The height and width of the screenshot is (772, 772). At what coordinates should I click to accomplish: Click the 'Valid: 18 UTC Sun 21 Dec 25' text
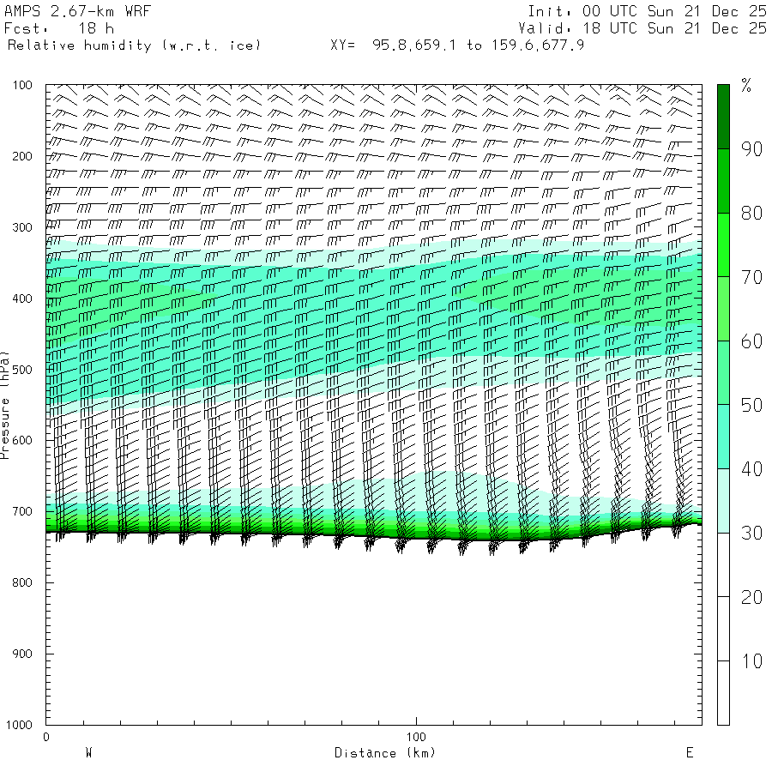[x=642, y=28]
